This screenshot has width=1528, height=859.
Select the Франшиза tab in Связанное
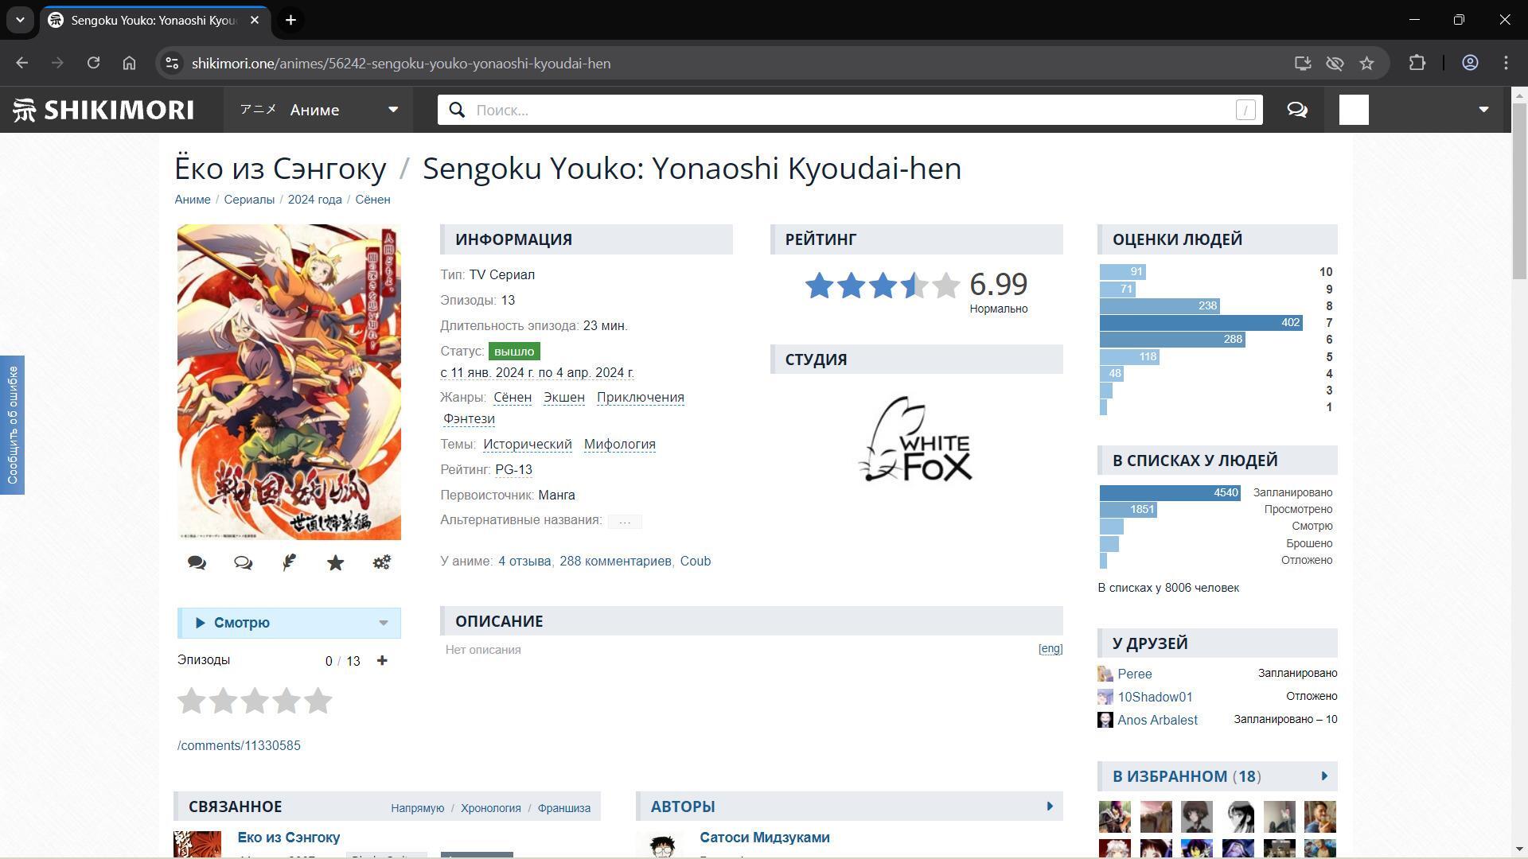[x=563, y=808]
